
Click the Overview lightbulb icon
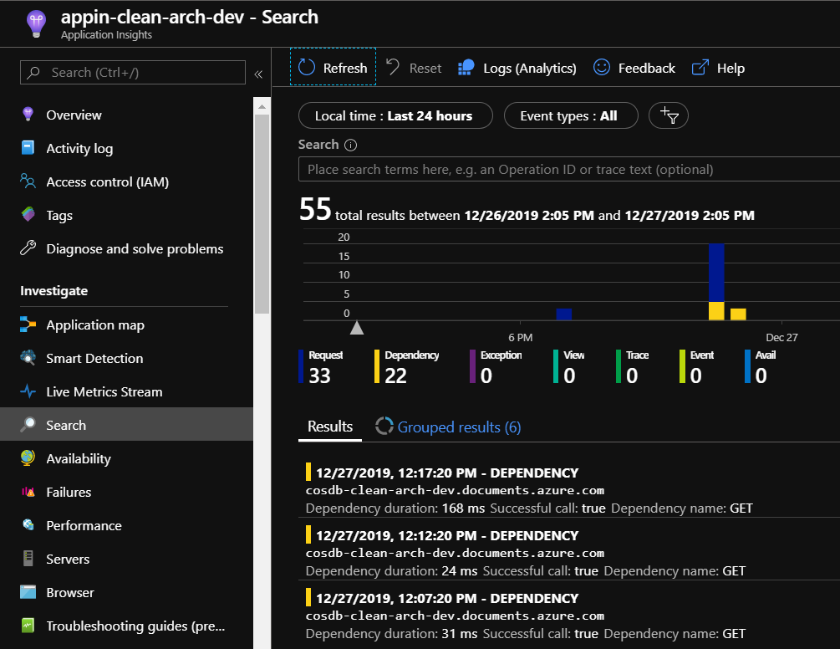click(x=28, y=114)
